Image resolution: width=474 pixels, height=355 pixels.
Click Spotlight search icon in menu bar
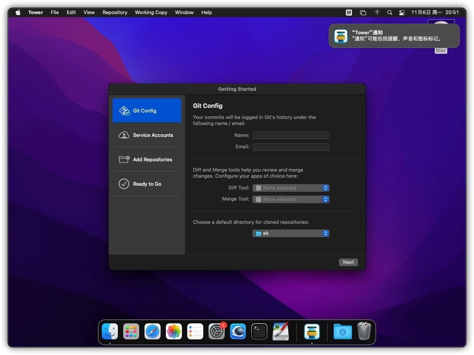pyautogui.click(x=390, y=13)
